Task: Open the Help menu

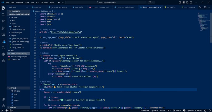Action: 52,2
